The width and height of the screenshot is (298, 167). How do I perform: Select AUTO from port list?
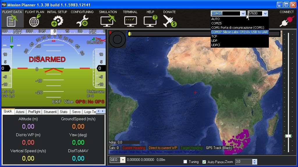click(240, 19)
